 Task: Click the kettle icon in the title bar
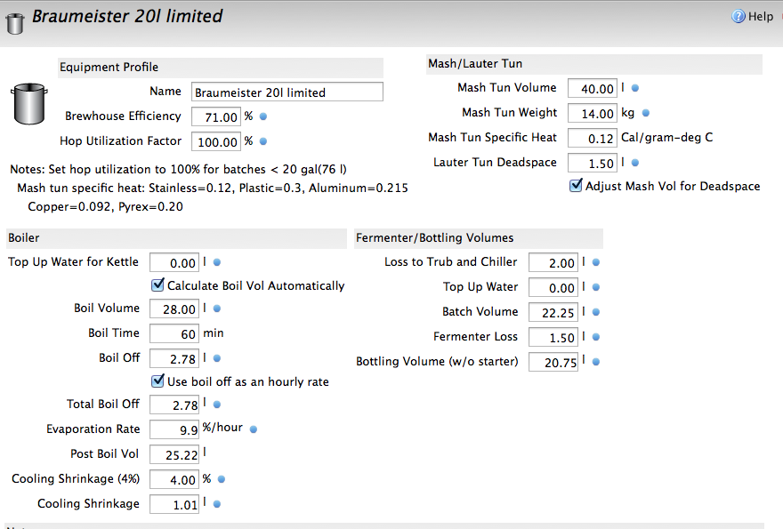(15, 23)
